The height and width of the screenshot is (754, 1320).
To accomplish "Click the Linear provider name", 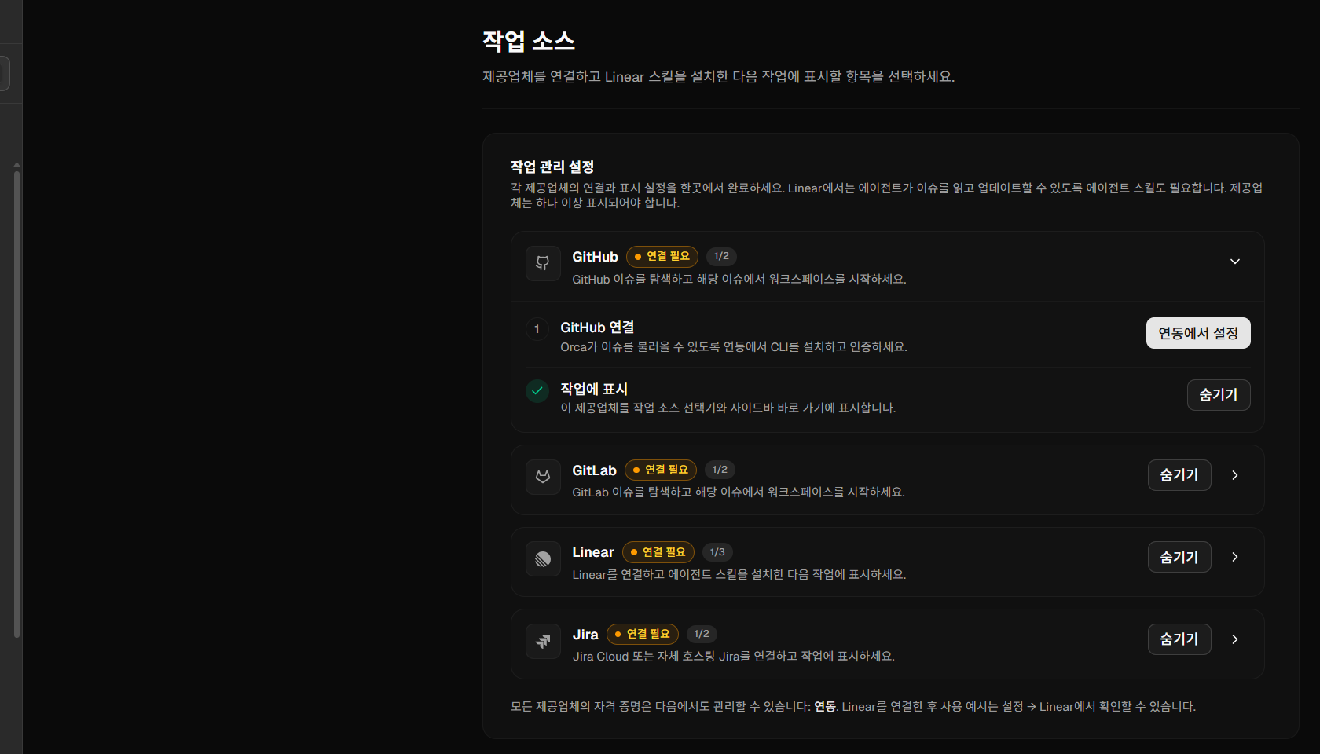I will click(x=593, y=552).
